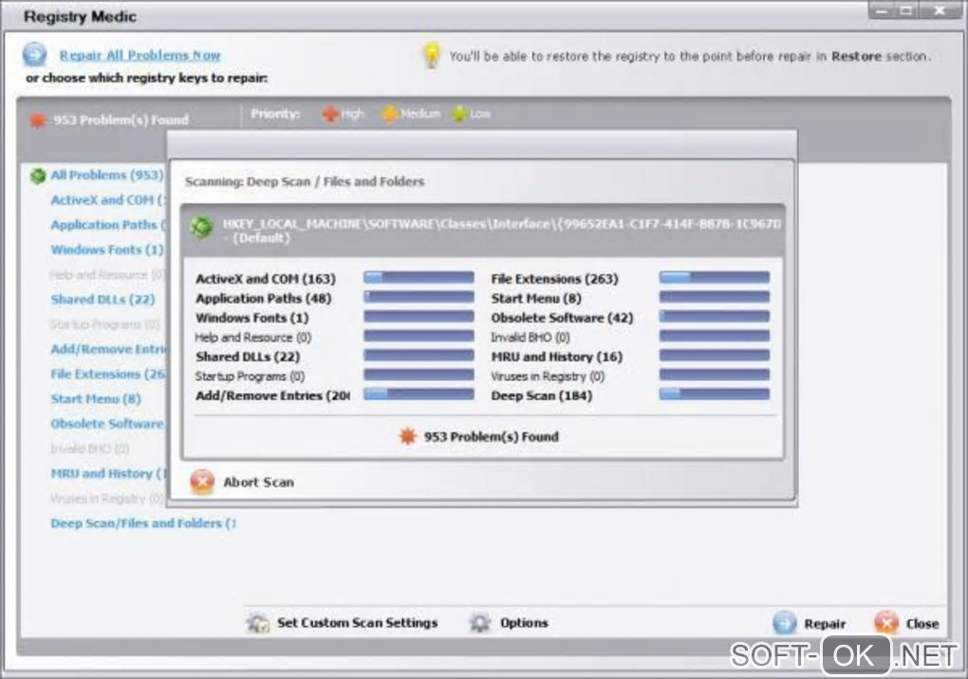Minimize the Registry Medic window

point(882,10)
